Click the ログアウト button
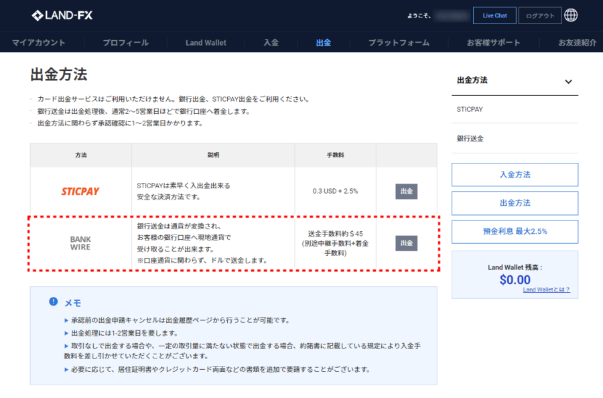The height and width of the screenshot is (398, 603). 540,16
